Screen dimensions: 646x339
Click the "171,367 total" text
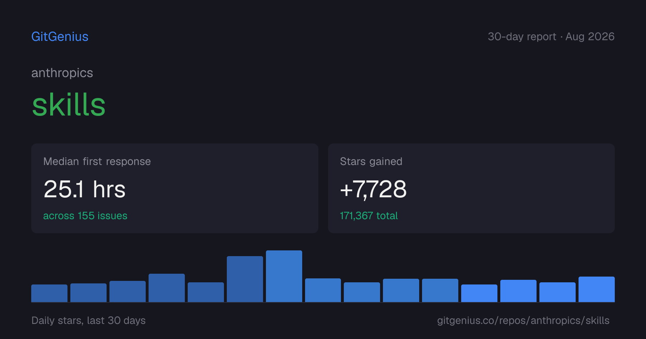[369, 216]
